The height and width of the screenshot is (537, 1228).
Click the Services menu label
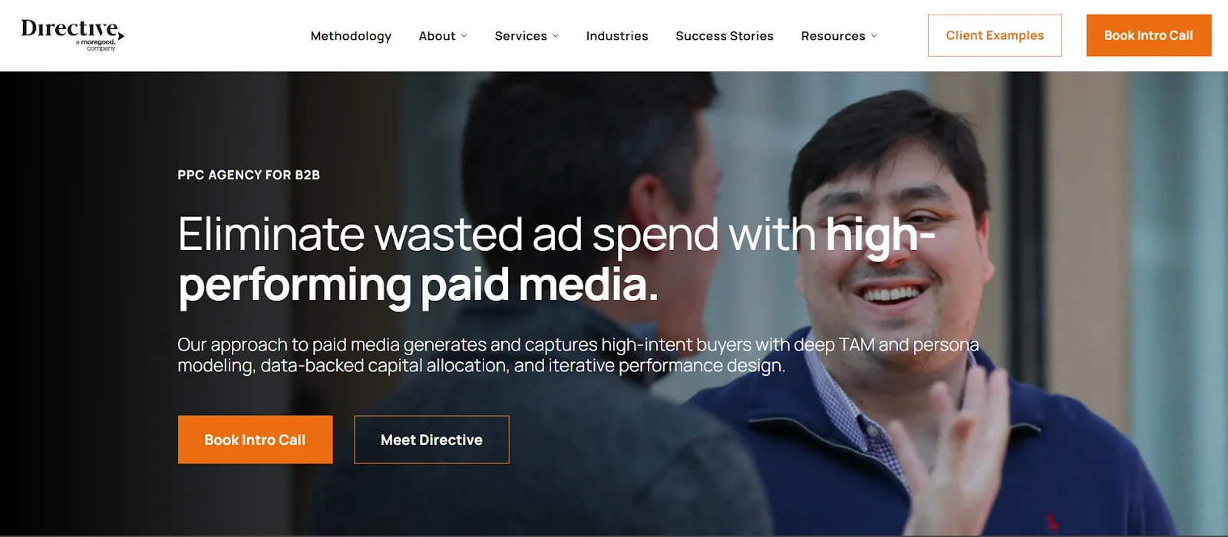(x=520, y=36)
